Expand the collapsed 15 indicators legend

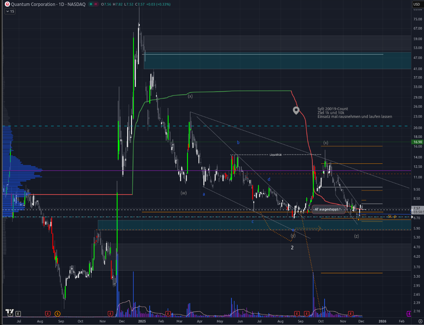[x=10, y=11]
